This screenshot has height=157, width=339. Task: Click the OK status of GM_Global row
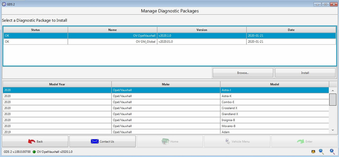coord(35,42)
